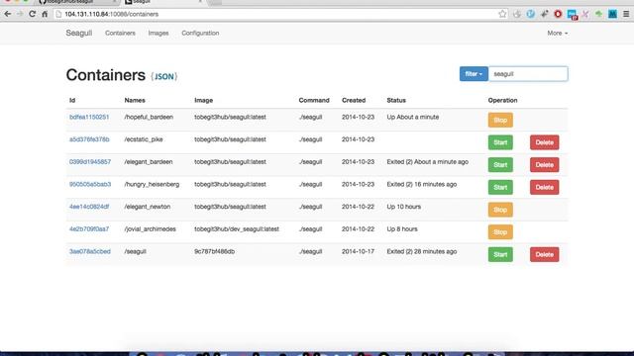Click the browser forward arrow

pos(20,14)
